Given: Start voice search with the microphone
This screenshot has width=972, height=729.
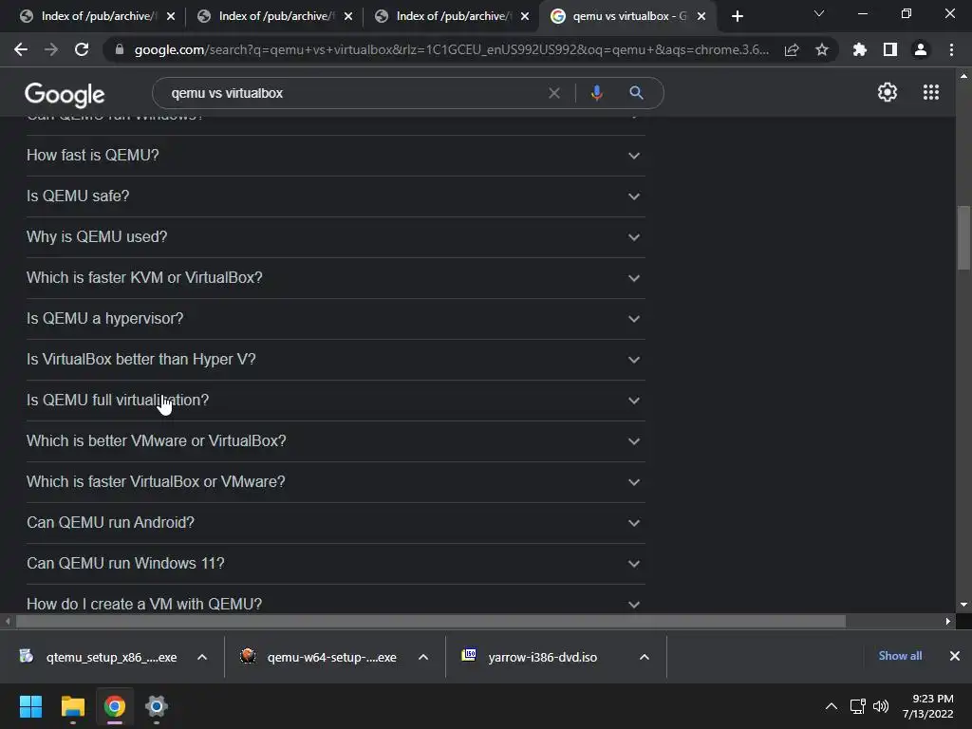Looking at the screenshot, I should (596, 93).
